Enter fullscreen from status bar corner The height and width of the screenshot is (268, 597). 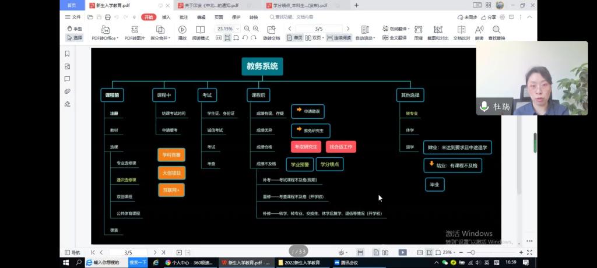click(529, 252)
